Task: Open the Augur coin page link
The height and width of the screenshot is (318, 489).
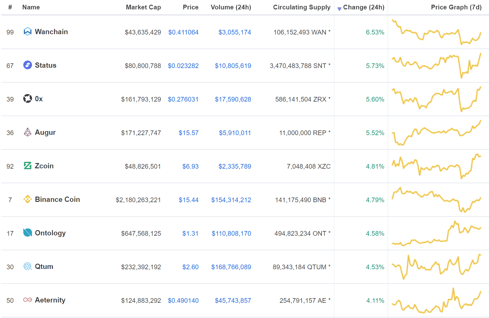Action: (45, 133)
